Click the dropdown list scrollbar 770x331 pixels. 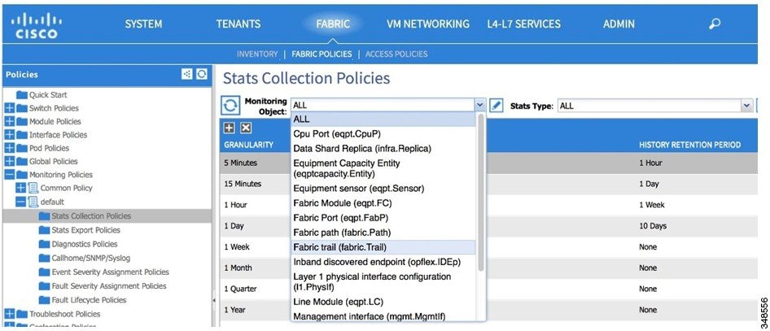click(x=481, y=193)
